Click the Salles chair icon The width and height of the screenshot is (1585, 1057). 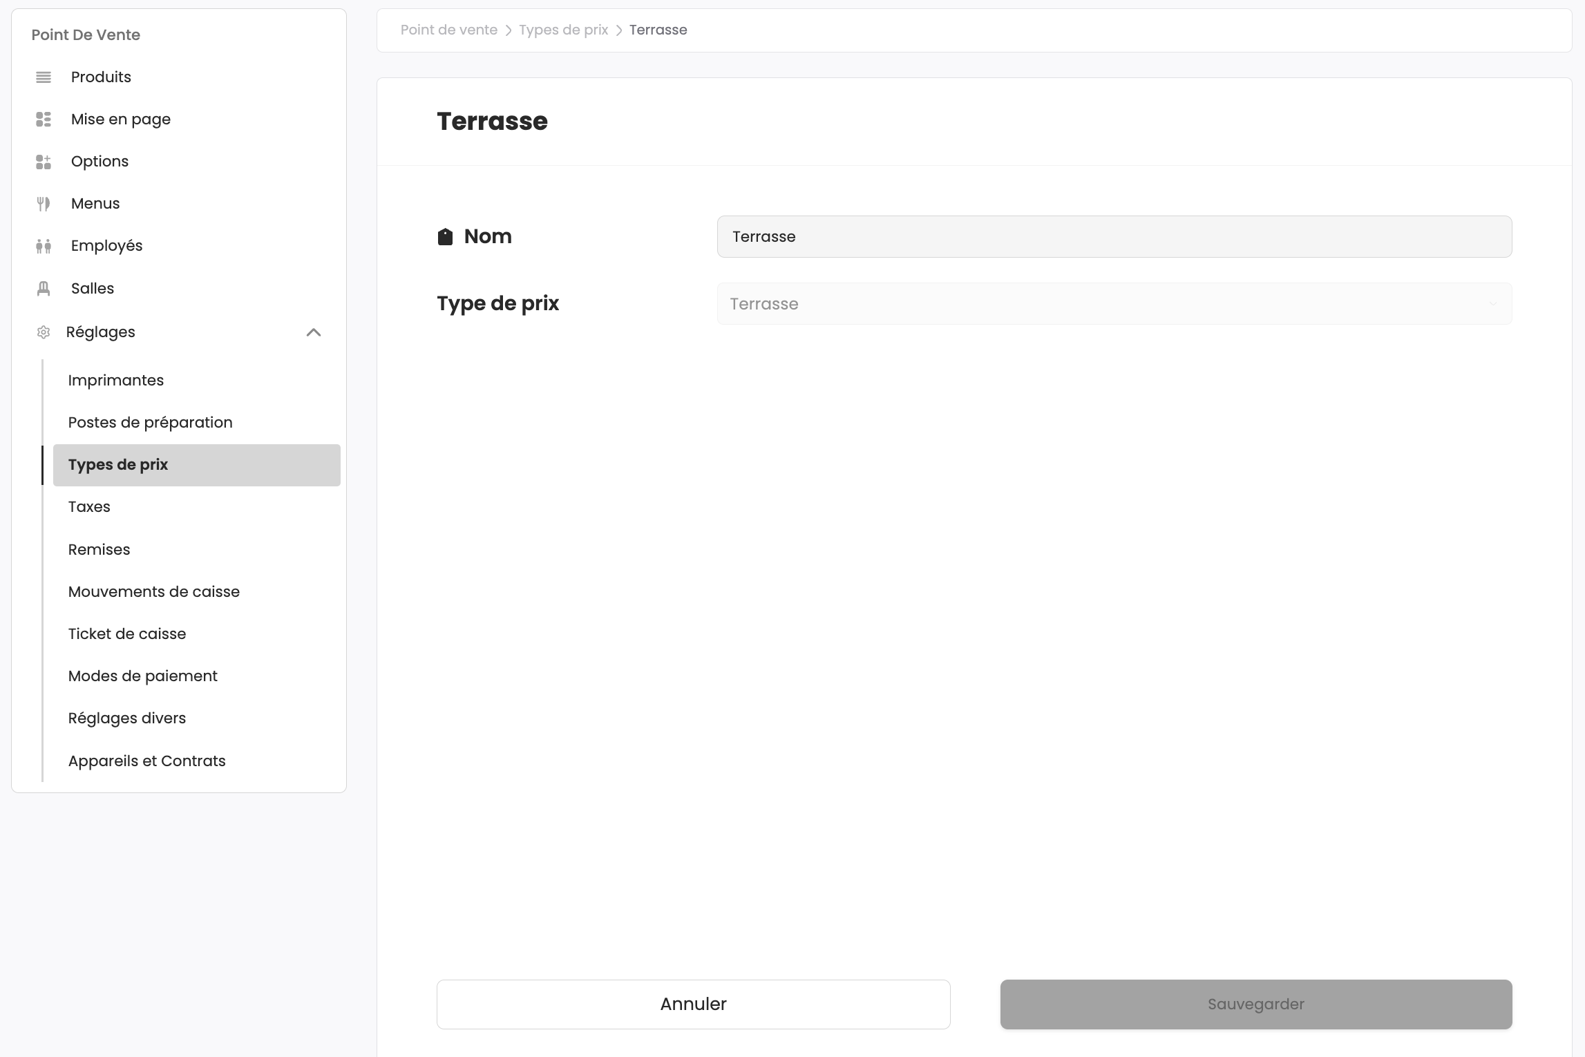point(44,289)
